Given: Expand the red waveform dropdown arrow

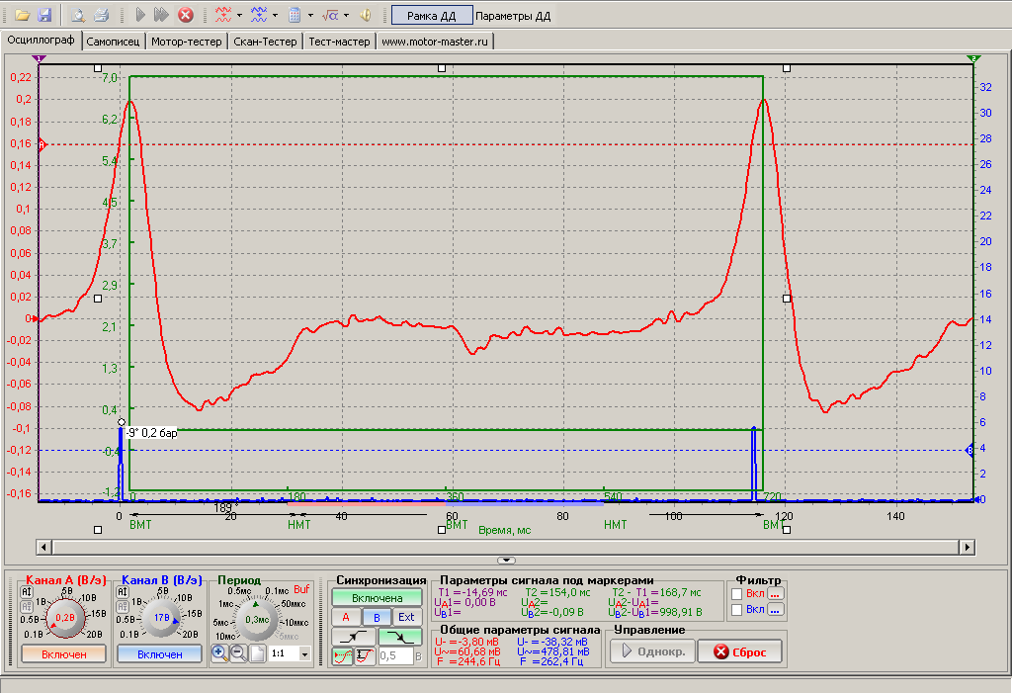Looking at the screenshot, I should click(x=239, y=15).
